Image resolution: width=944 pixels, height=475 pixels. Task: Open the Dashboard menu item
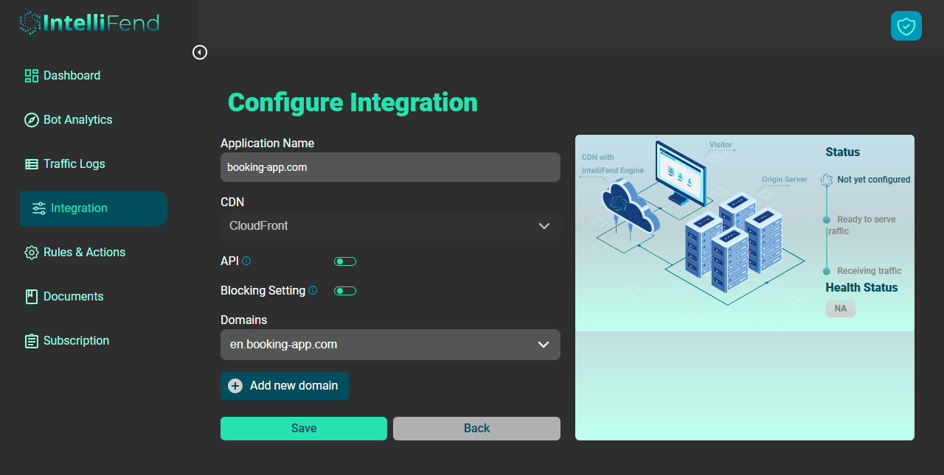pos(94,76)
